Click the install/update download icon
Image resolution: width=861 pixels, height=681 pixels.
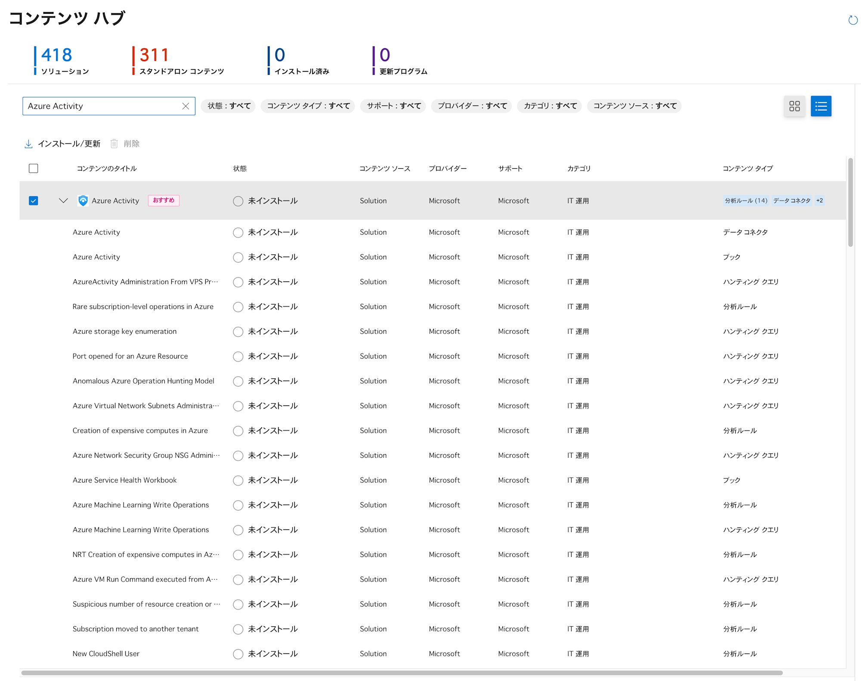pyautogui.click(x=28, y=144)
